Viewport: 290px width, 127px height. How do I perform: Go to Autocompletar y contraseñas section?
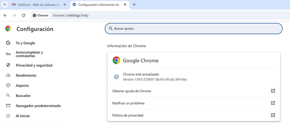(x=29, y=54)
